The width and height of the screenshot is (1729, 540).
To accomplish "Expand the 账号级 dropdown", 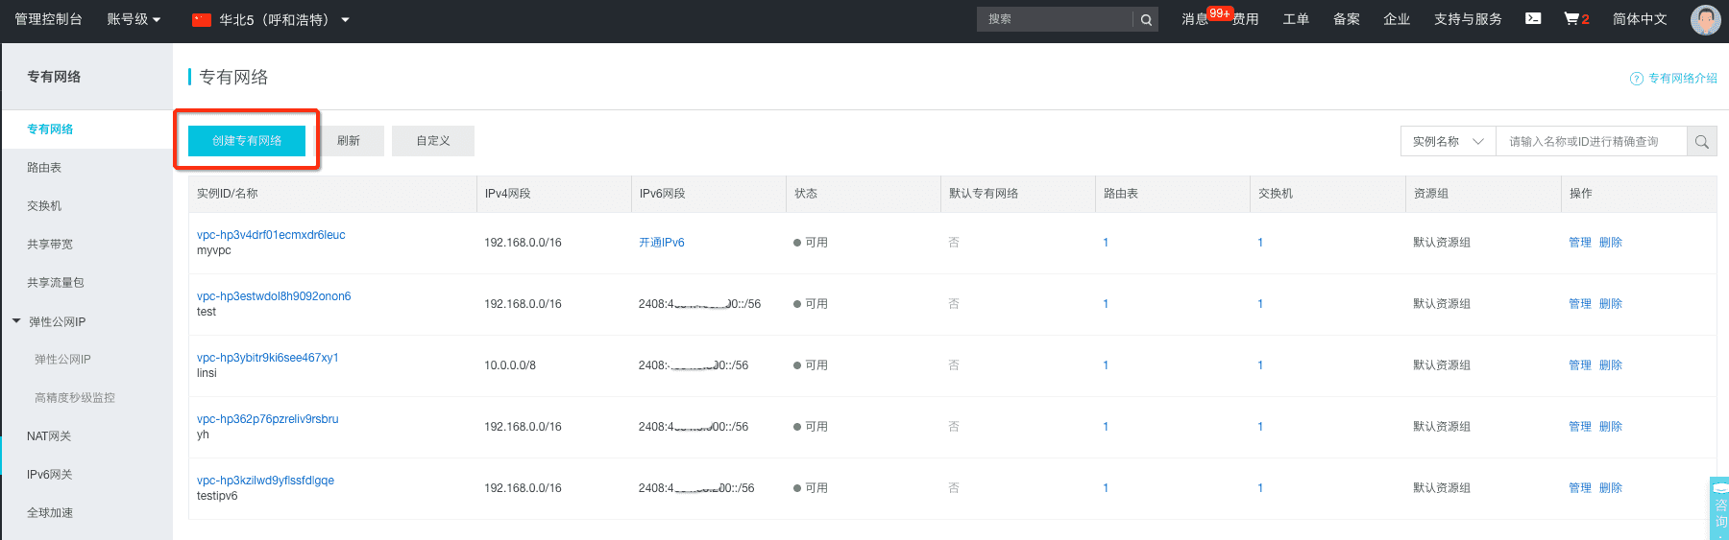I will coord(134,19).
